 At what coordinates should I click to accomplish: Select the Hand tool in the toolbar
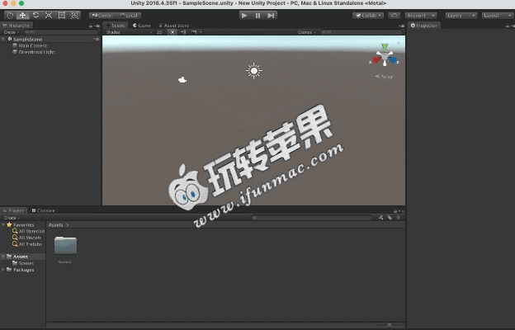(8, 15)
